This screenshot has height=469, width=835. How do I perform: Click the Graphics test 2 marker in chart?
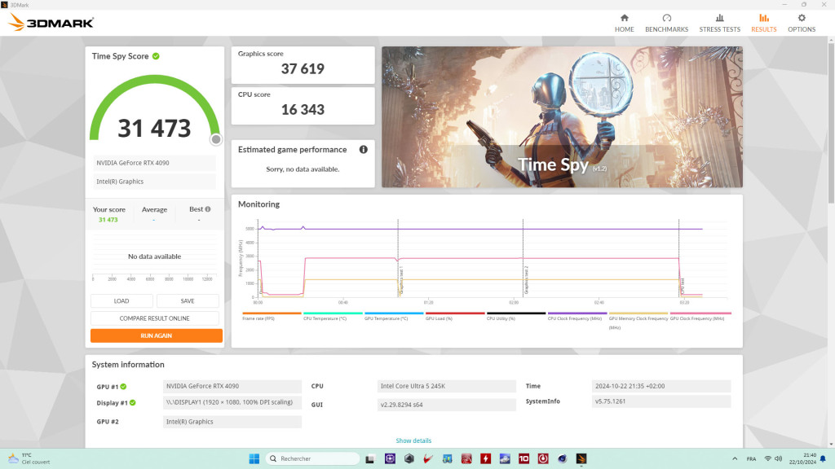point(526,280)
